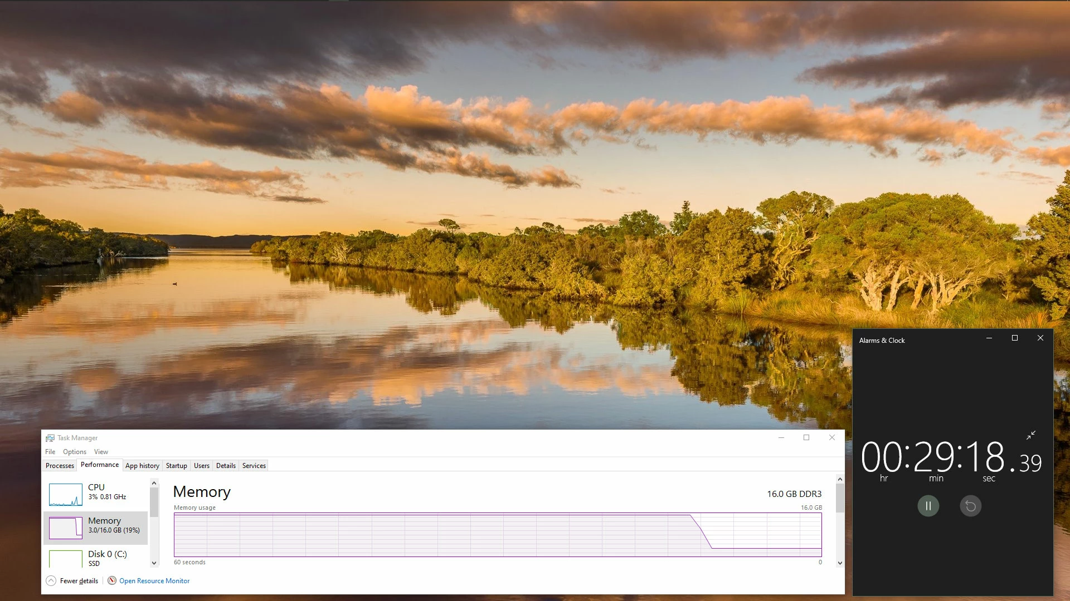The height and width of the screenshot is (601, 1070).
Task: Open the Options menu
Action: [x=75, y=452]
